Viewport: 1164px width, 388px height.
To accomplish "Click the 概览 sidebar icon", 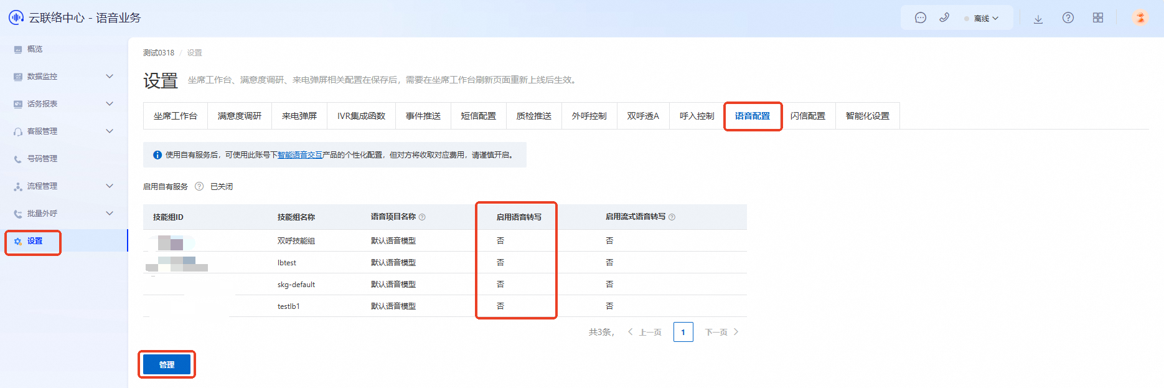I will pyautogui.click(x=18, y=49).
